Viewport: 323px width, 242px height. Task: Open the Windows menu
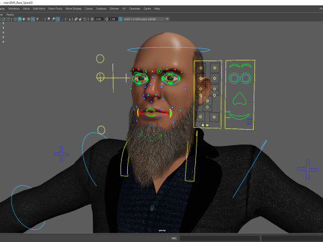[14, 9]
